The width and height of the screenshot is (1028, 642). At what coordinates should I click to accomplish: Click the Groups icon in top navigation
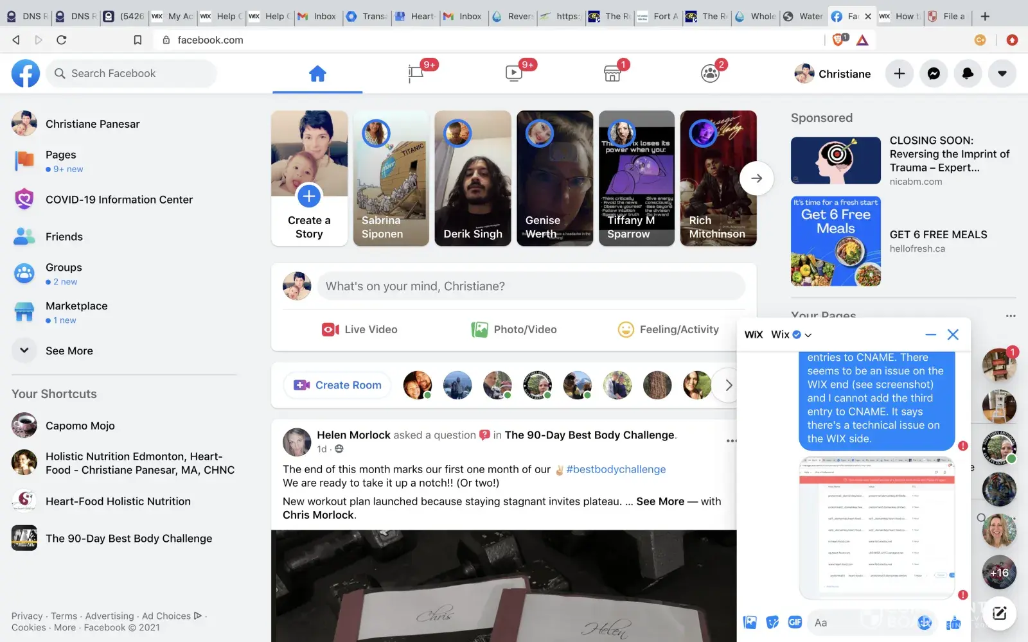tap(710, 74)
